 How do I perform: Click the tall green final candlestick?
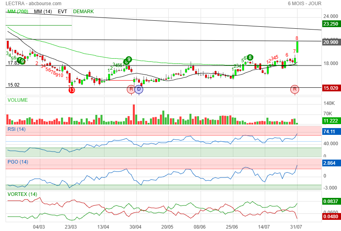pos(297,47)
